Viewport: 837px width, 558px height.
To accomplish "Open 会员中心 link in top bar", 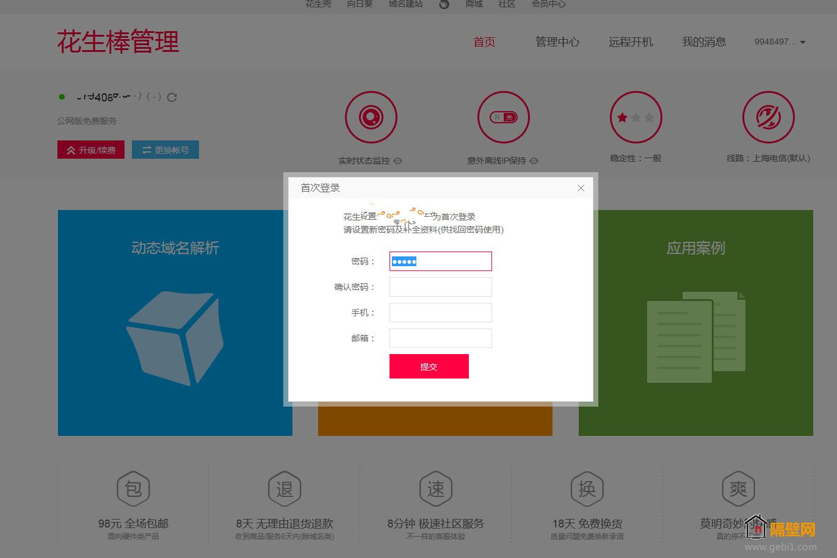I will point(548,4).
